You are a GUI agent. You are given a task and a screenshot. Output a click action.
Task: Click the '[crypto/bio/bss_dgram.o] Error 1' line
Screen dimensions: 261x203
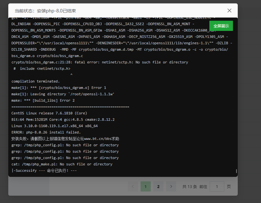pos(59,88)
